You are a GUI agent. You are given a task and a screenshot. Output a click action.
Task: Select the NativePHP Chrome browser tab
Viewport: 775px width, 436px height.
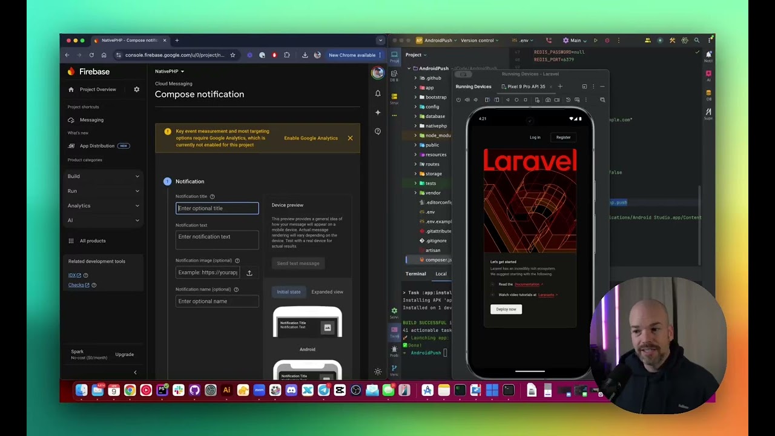pos(130,41)
